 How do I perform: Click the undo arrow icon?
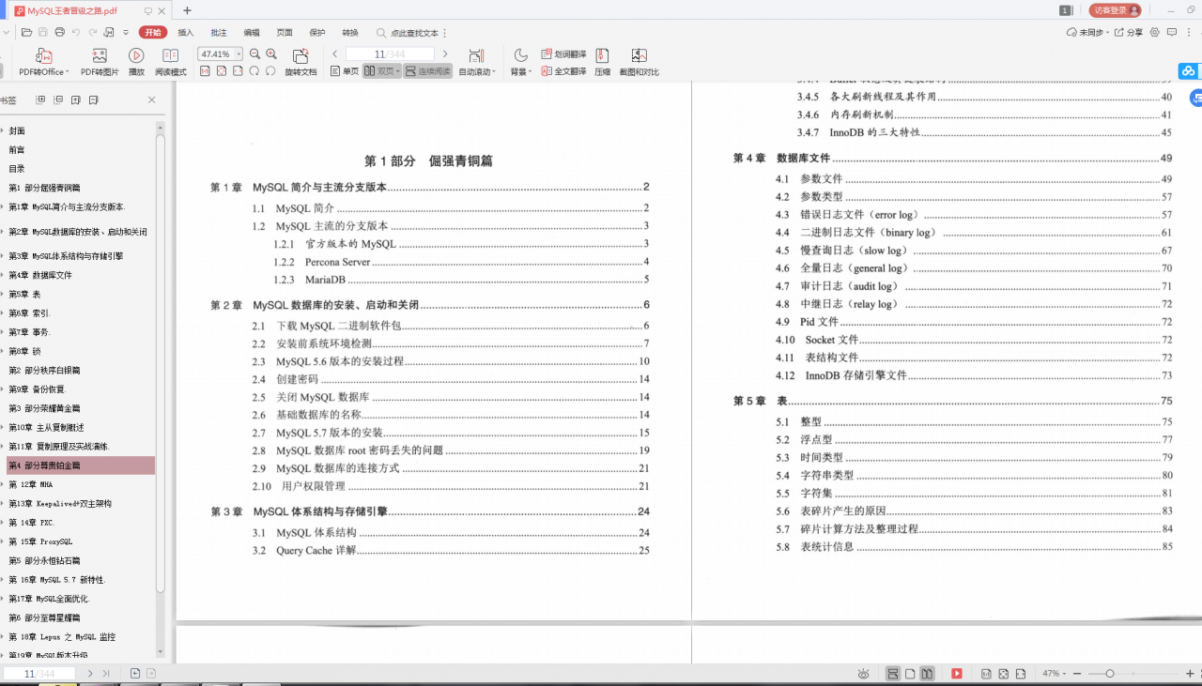pyautogui.click(x=77, y=32)
